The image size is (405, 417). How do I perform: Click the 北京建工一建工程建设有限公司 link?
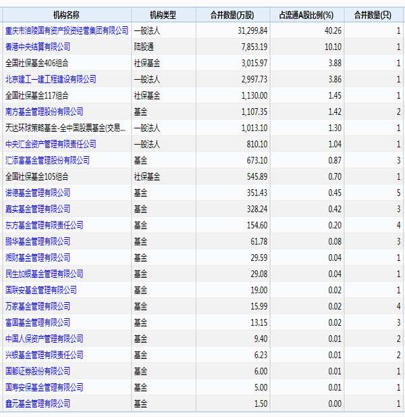pyautogui.click(x=51, y=79)
